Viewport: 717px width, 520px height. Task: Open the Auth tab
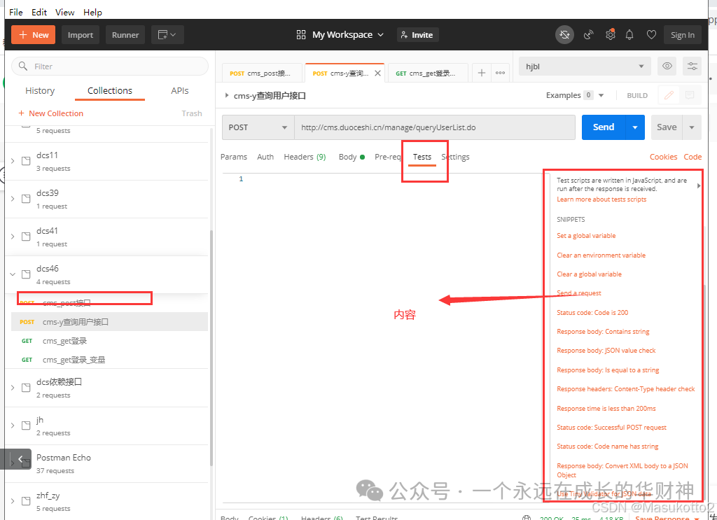coord(265,157)
